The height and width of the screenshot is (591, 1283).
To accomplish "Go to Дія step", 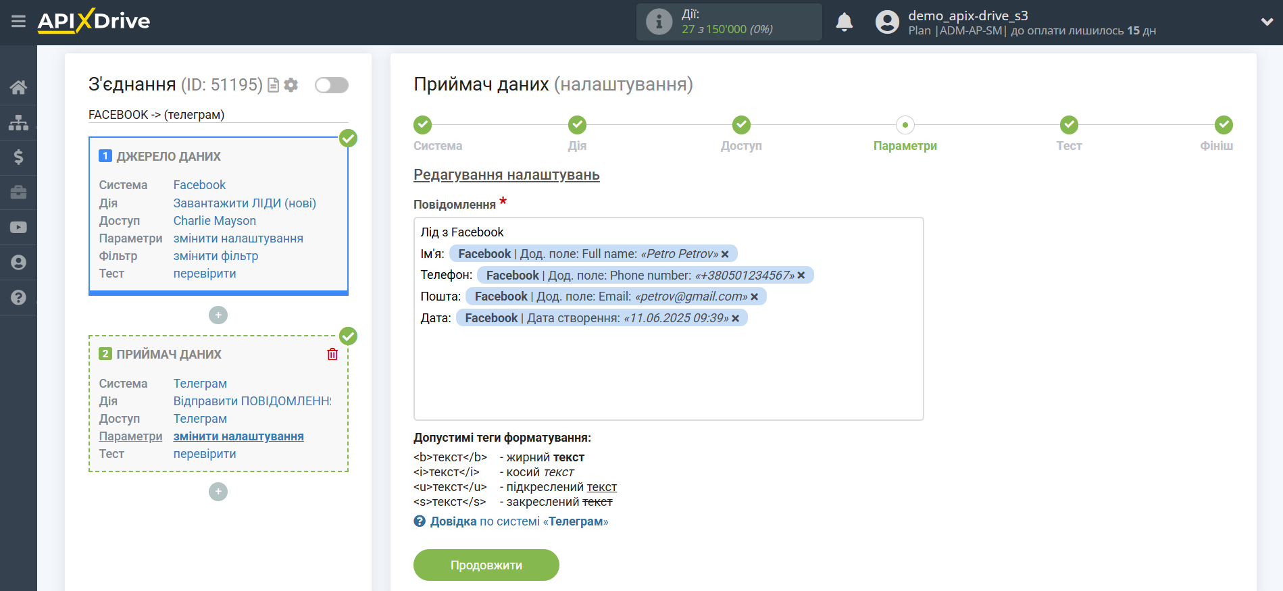I will point(577,125).
